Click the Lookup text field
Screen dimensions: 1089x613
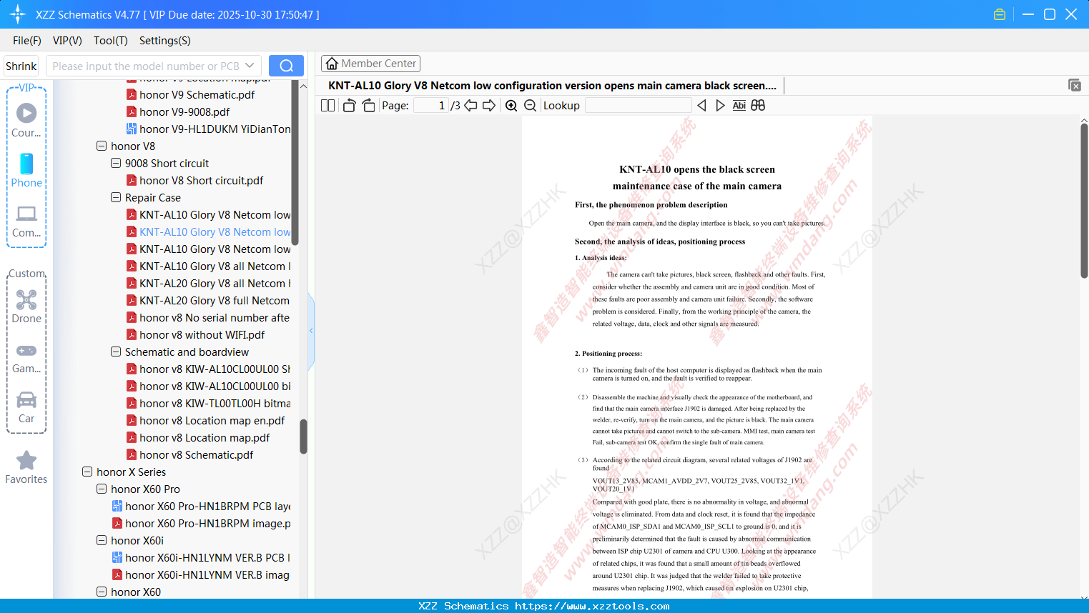639,106
